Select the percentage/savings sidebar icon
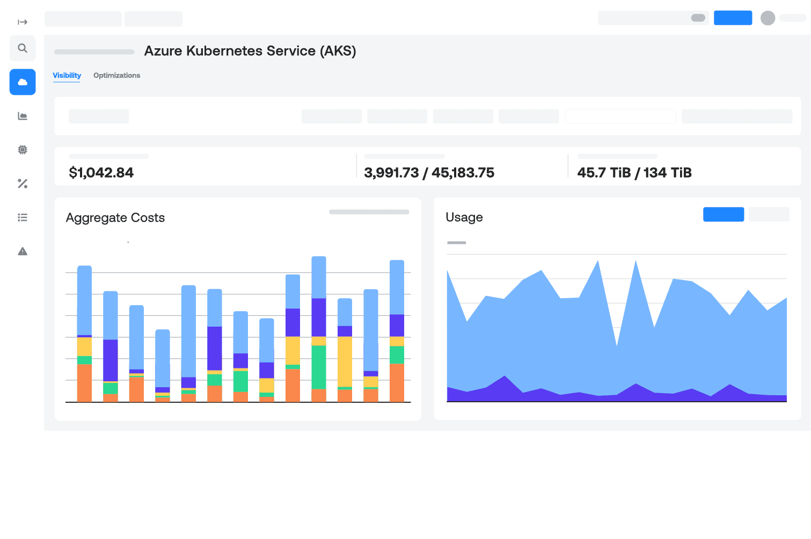 [x=22, y=183]
